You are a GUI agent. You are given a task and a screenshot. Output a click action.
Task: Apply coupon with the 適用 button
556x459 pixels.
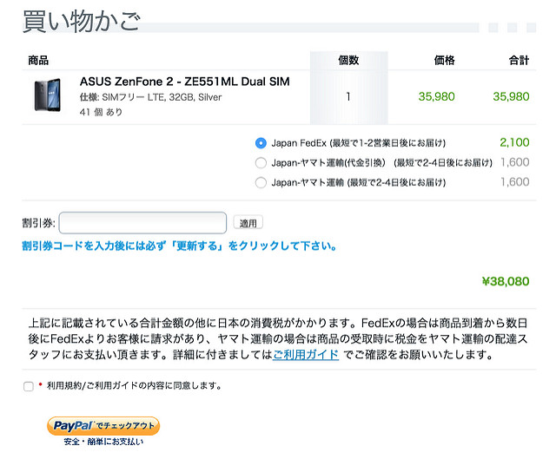point(248,223)
